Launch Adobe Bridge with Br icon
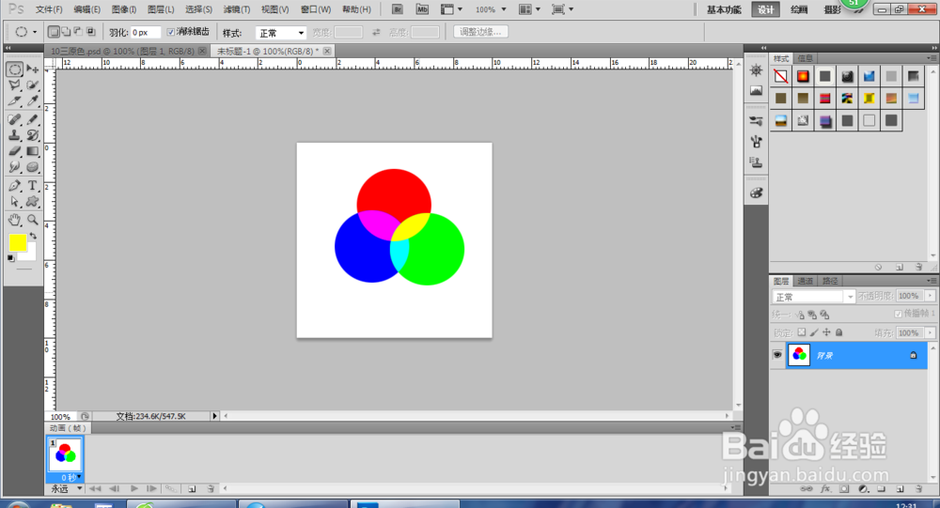 coord(398,9)
